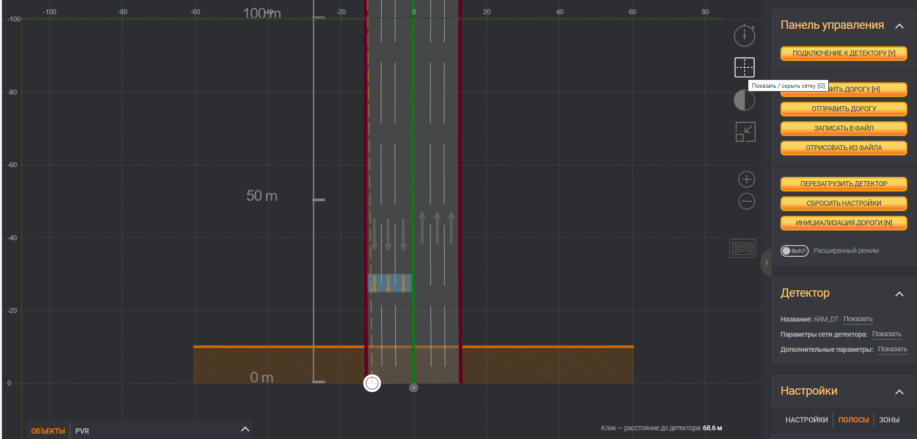Switch to the ЗОНЫ tab
Image resolution: width=917 pixels, height=439 pixels.
[x=889, y=420]
